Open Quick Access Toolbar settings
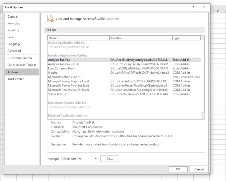226x181 pixels. click(x=22, y=65)
